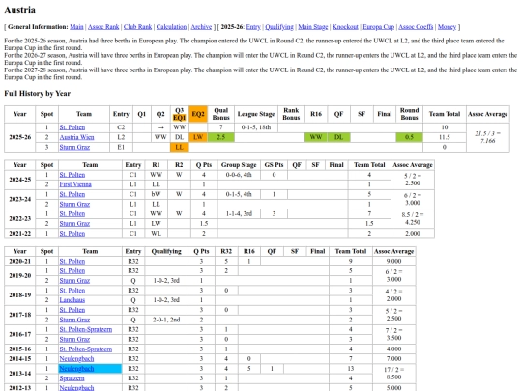Select the orange LW cell for Austria Wien

[x=198, y=137]
